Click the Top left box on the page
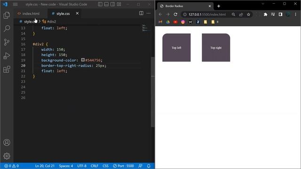The height and width of the screenshot is (169, 301). click(x=176, y=47)
